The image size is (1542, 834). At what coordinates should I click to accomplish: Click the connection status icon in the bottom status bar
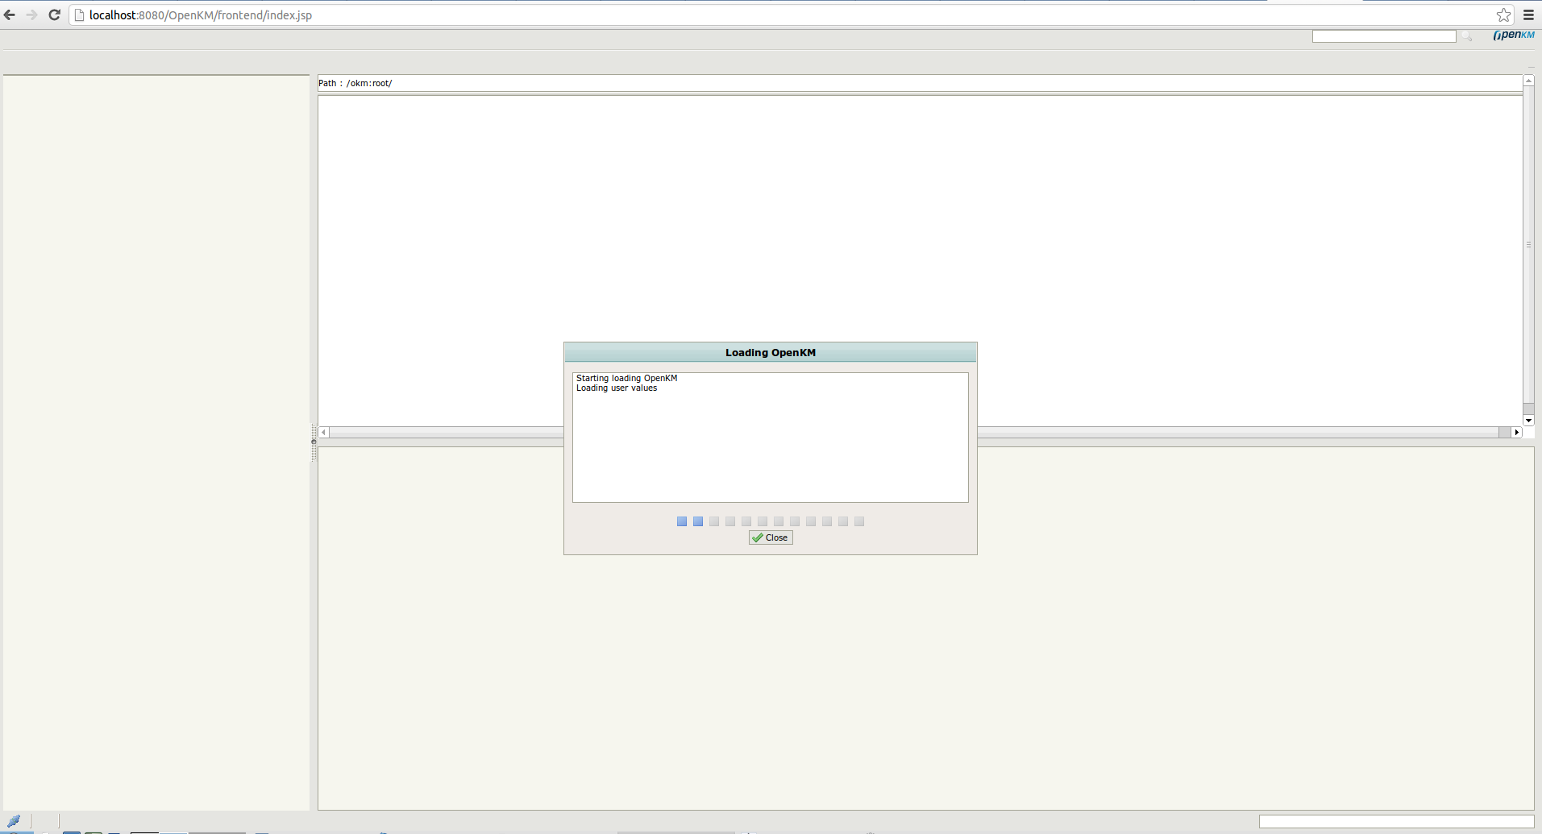(x=14, y=820)
